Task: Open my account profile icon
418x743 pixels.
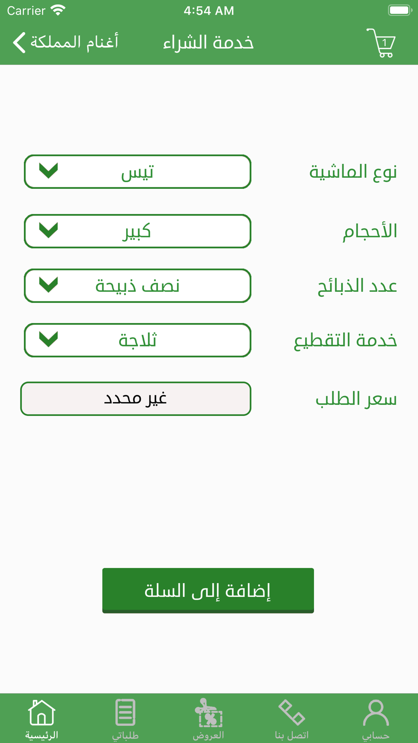Action: [376, 712]
